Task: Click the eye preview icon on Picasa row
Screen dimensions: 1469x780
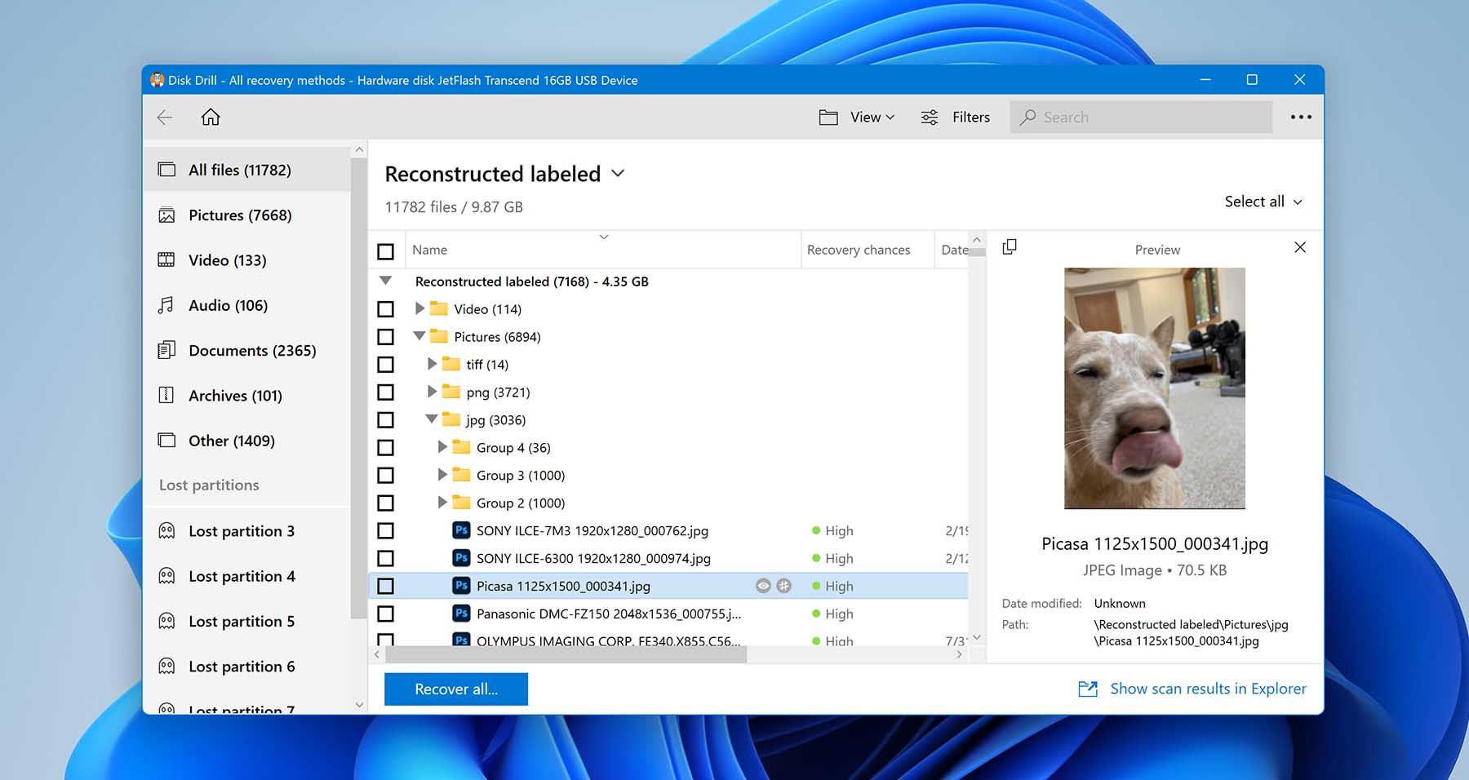Action: coord(763,586)
